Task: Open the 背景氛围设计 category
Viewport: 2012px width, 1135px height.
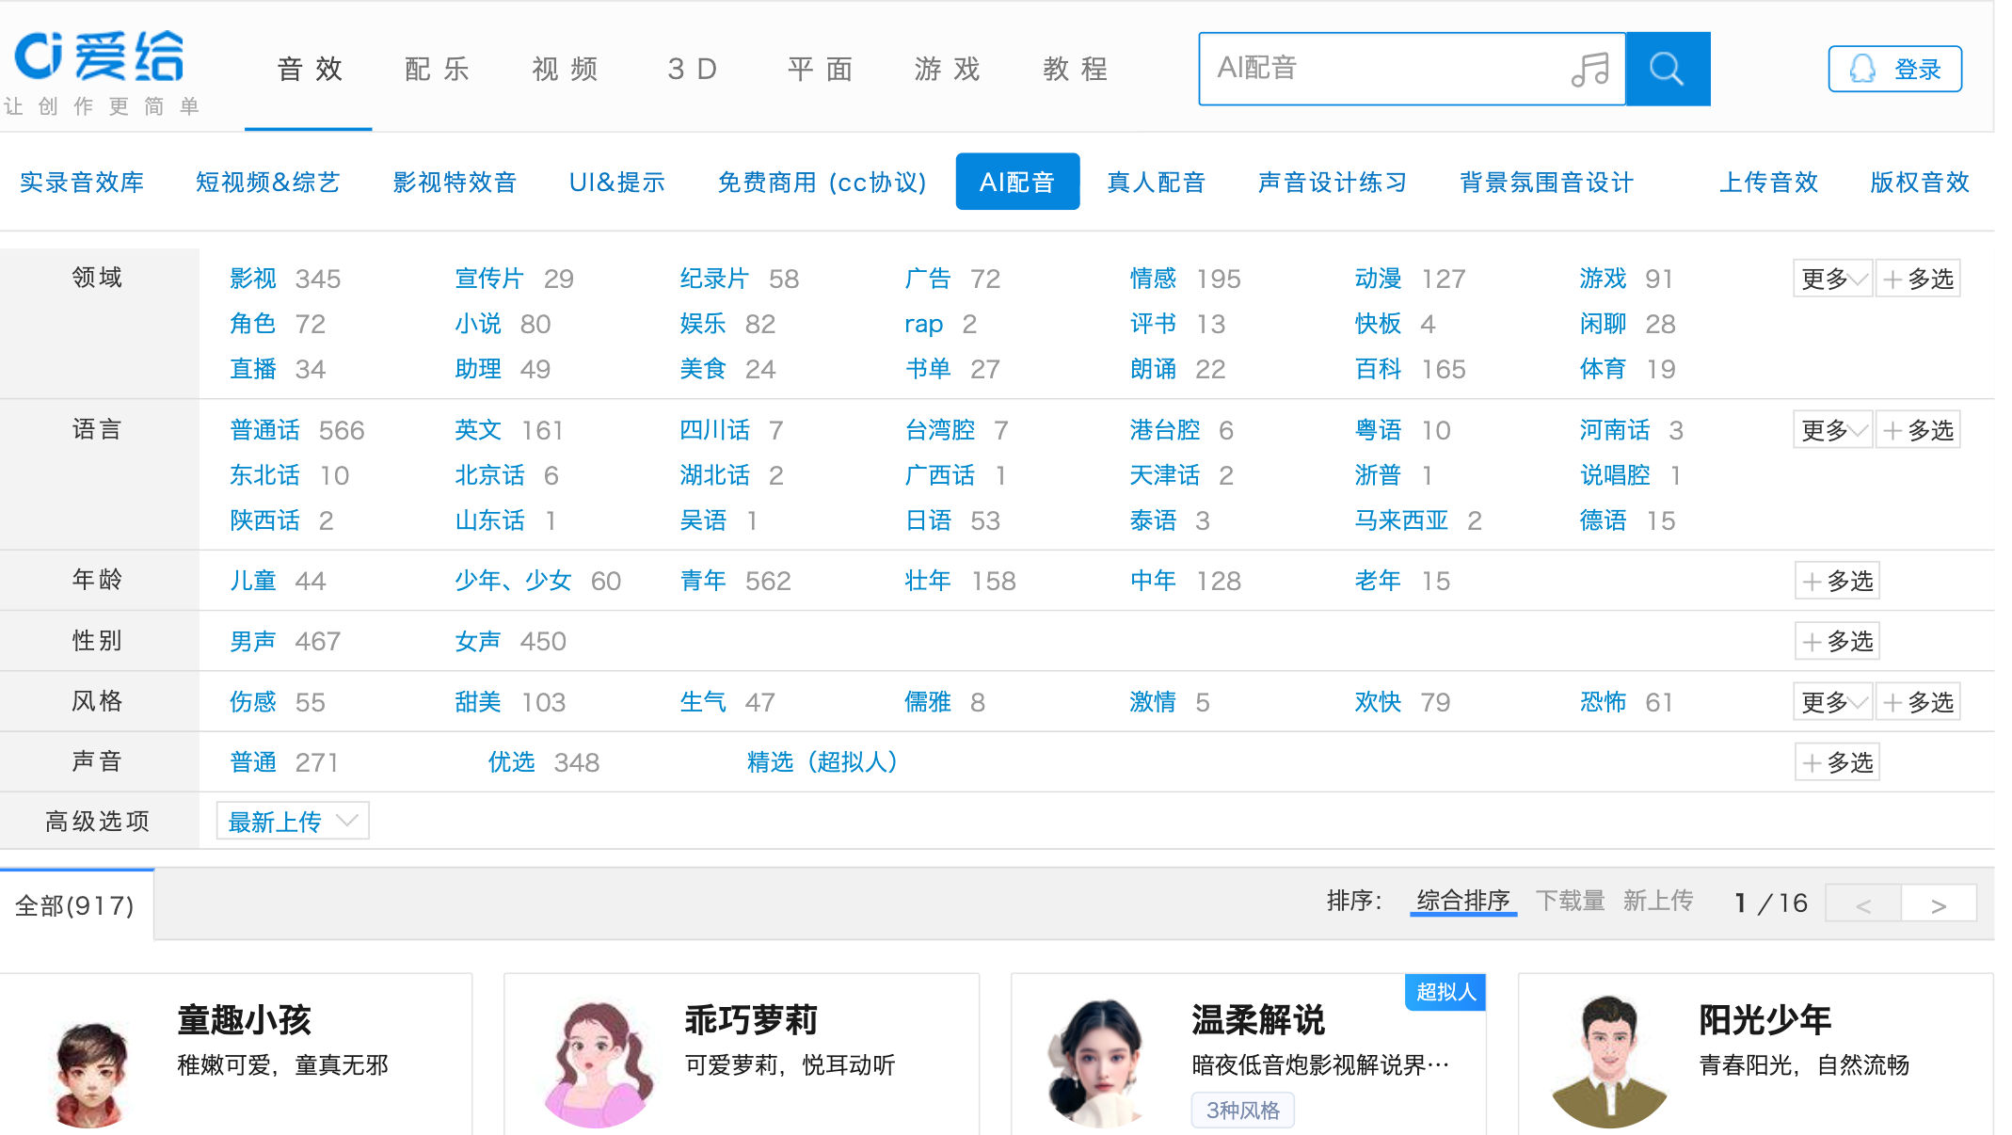Action: point(1546,182)
